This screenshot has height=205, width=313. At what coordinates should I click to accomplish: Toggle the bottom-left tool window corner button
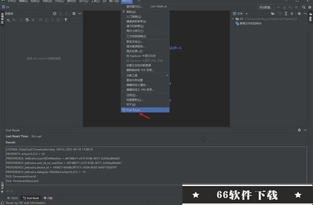tap(3, 203)
